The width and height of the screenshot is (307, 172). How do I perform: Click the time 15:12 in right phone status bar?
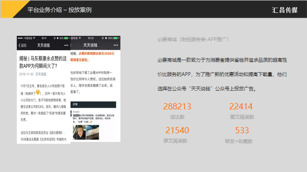[91, 38]
